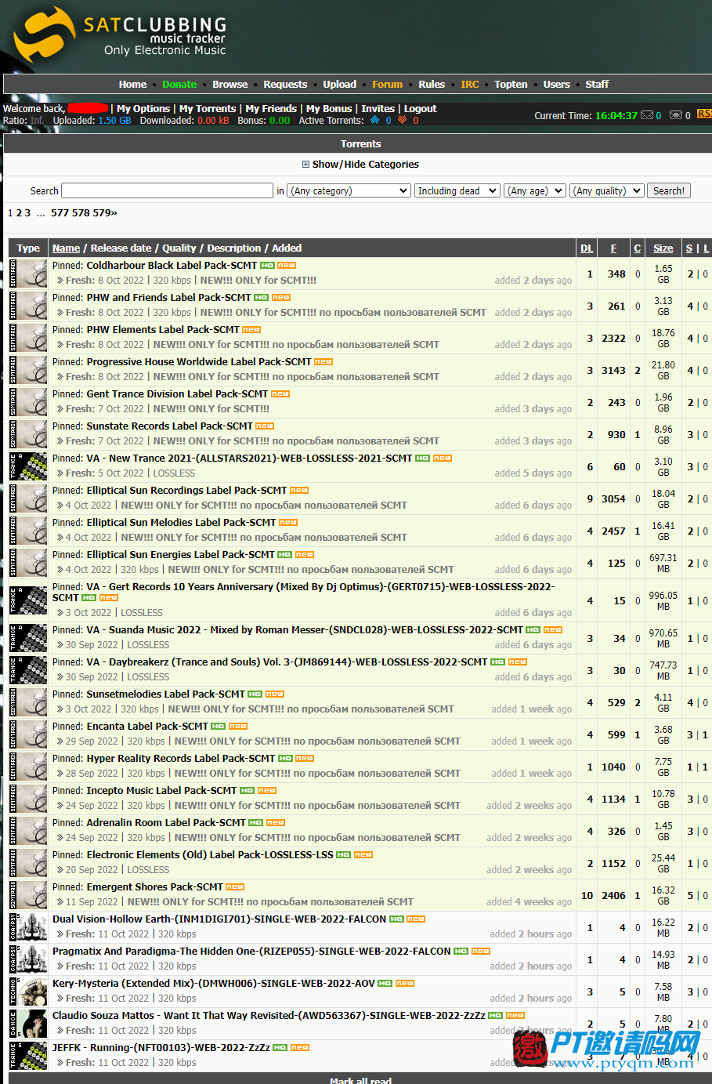Click the Emergent Shores Pack category icon
The width and height of the screenshot is (712, 1084).
click(x=28, y=895)
